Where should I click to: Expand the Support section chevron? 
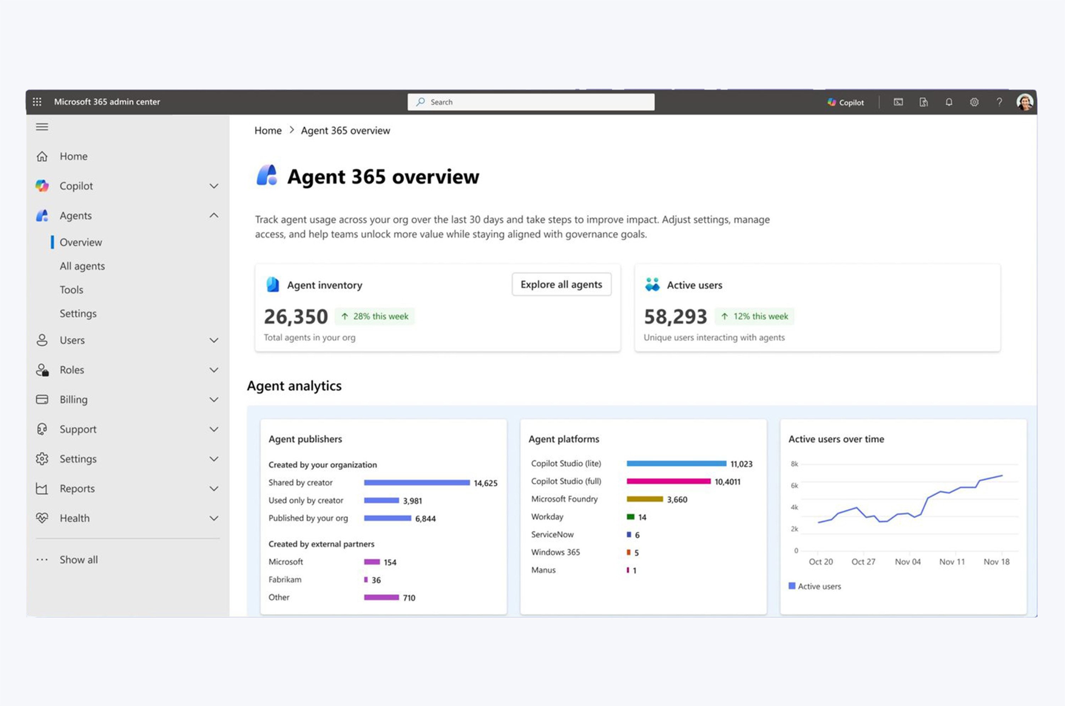[214, 430]
